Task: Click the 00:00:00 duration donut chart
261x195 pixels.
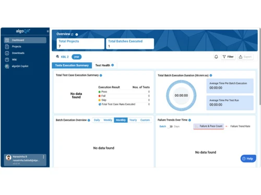Action: [x=181, y=96]
